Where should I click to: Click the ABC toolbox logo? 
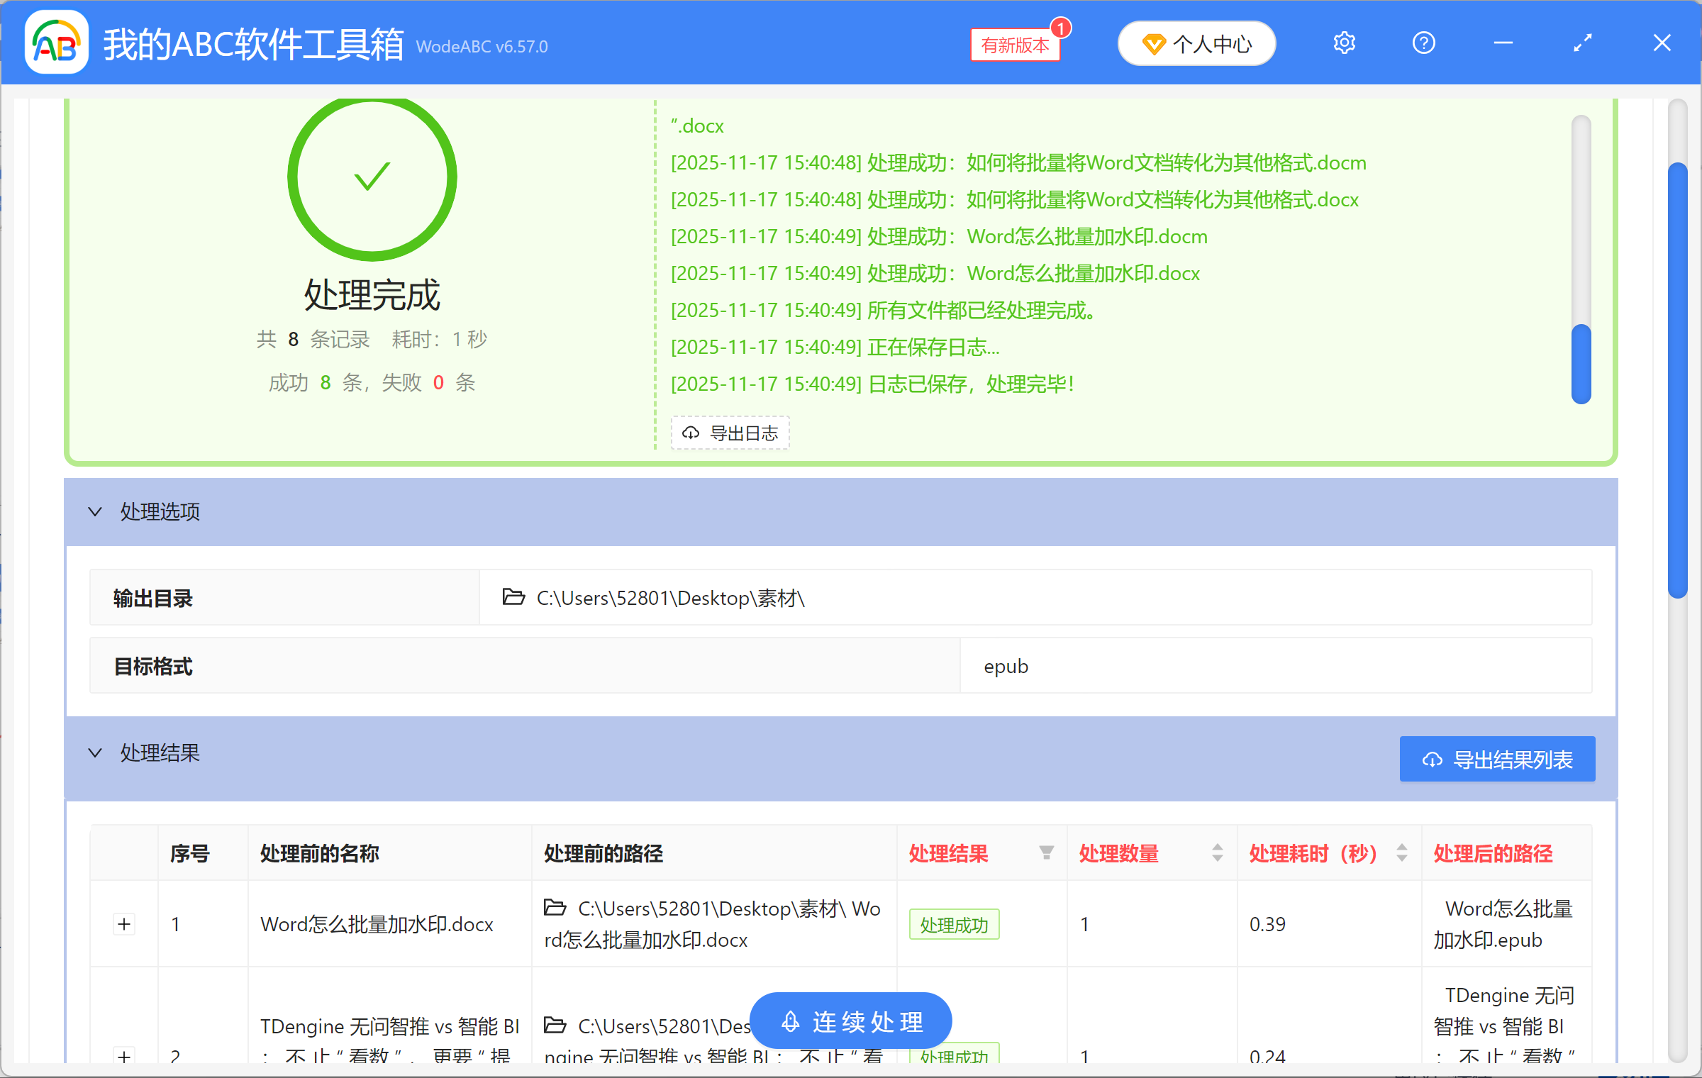pyautogui.click(x=55, y=43)
